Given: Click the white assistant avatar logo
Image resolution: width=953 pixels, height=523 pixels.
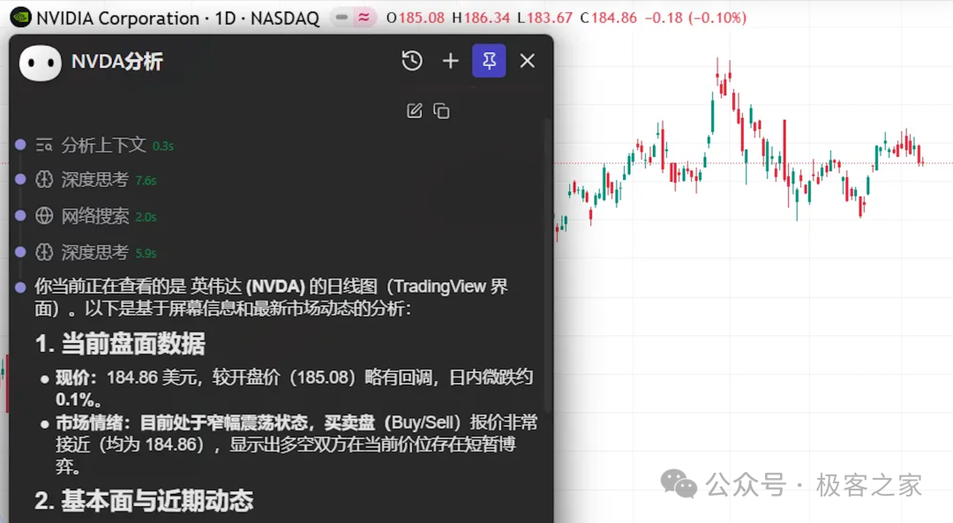Looking at the screenshot, I should (x=41, y=62).
